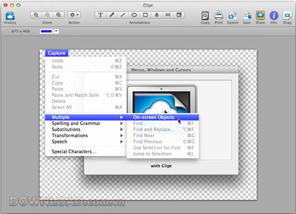296x214 pixels.
Task: Click the Cut menu item
Action: click(x=85, y=77)
